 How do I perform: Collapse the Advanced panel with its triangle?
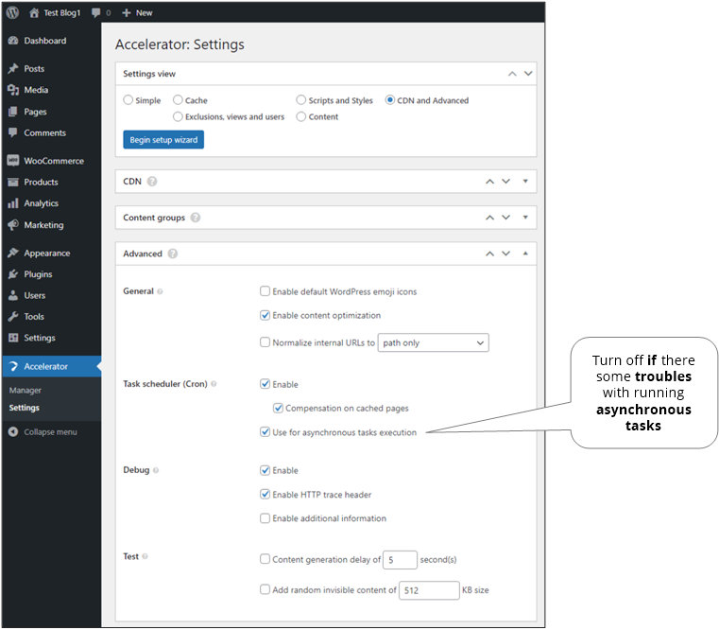[x=525, y=254]
